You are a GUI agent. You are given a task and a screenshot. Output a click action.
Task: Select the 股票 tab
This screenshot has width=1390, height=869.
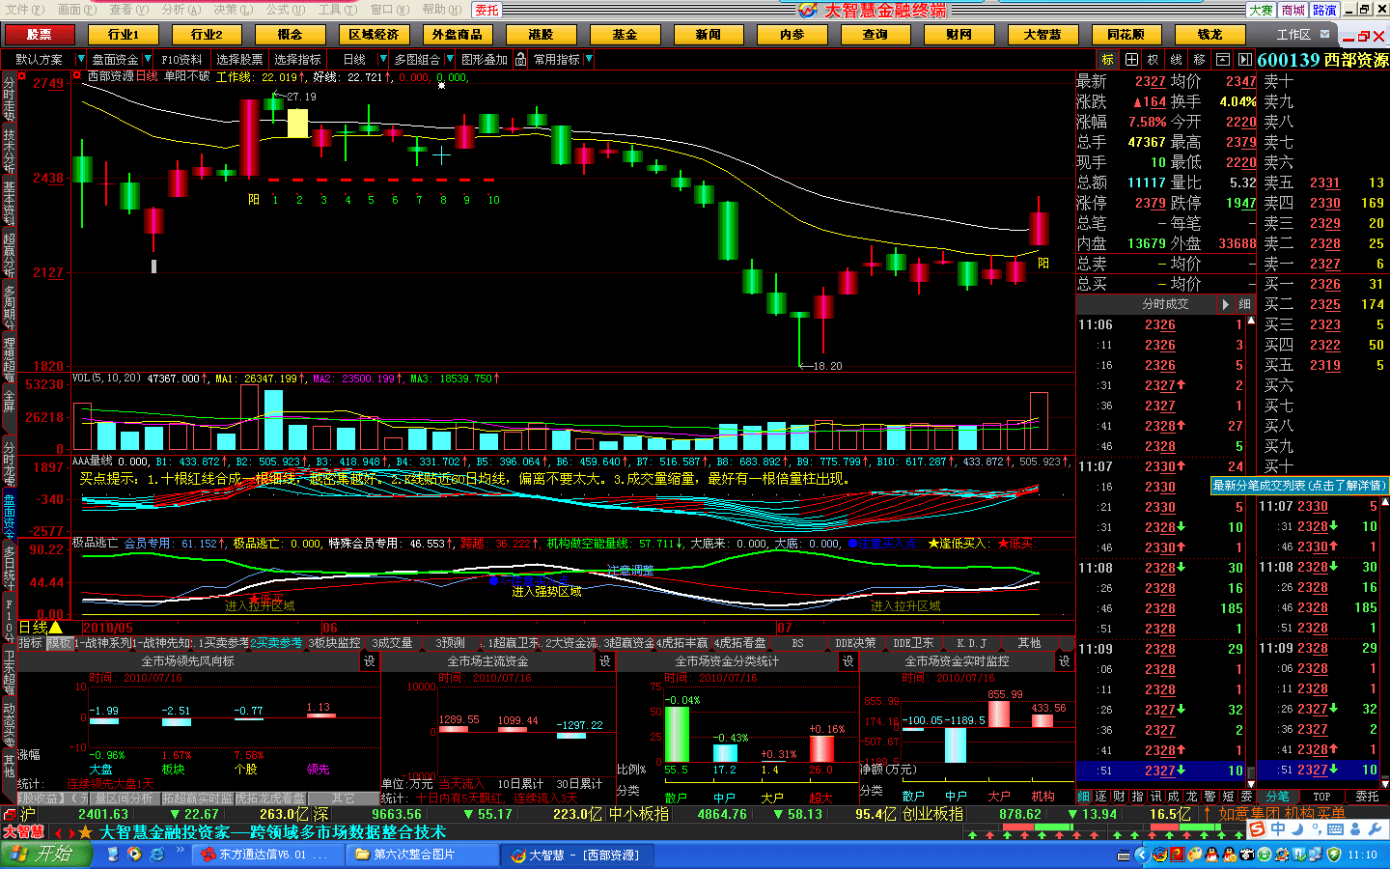click(x=40, y=35)
